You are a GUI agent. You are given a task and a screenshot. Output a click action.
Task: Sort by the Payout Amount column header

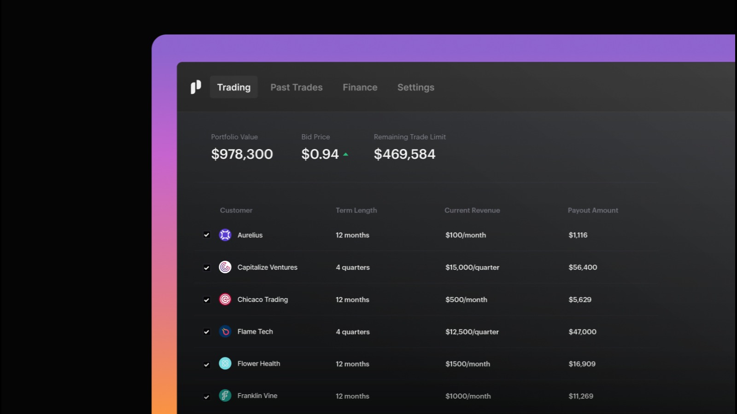tap(592, 210)
